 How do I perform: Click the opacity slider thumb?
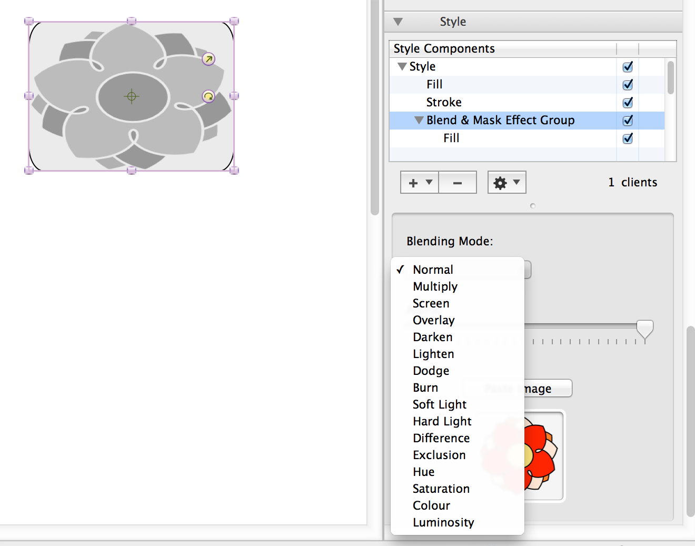[645, 330]
